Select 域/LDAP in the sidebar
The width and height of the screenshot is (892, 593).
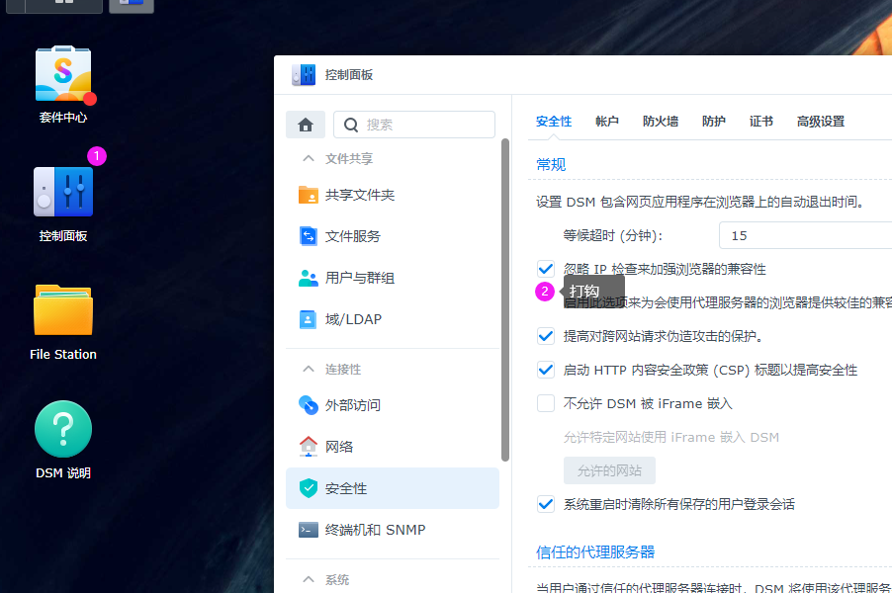352,319
